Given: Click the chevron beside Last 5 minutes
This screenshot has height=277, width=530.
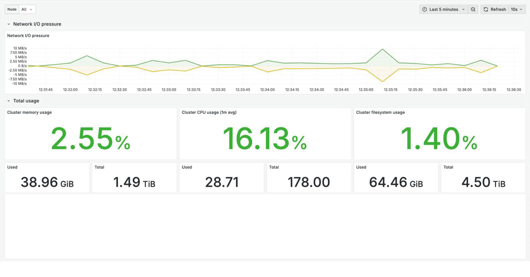Looking at the screenshot, I should [463, 10].
